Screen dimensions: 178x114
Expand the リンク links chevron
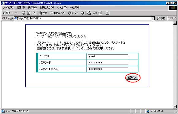pyautogui.click(x=175, y=18)
